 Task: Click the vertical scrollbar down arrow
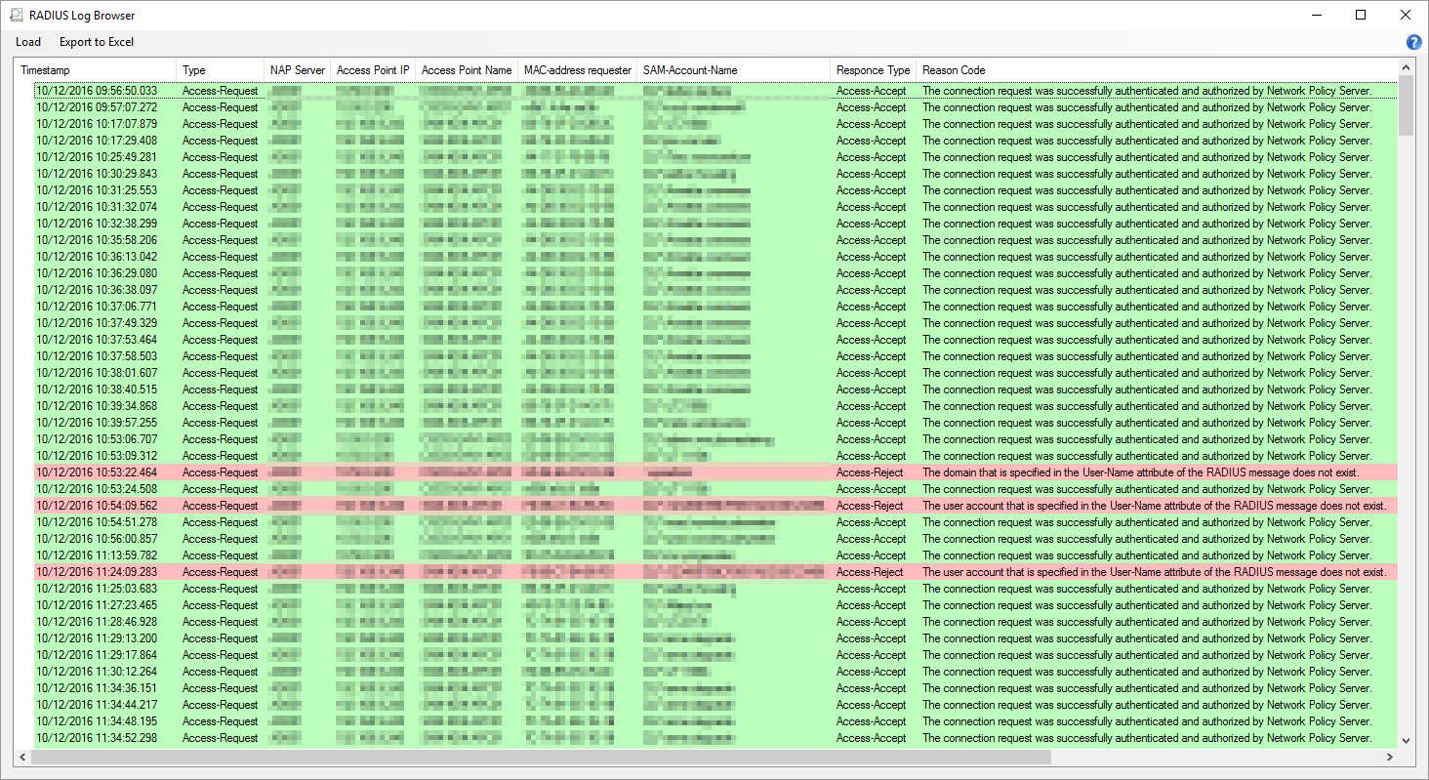[1407, 740]
